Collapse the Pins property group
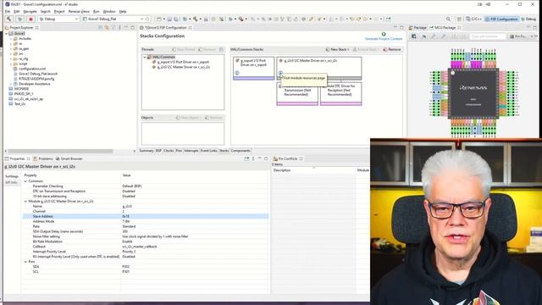 (x=25, y=262)
